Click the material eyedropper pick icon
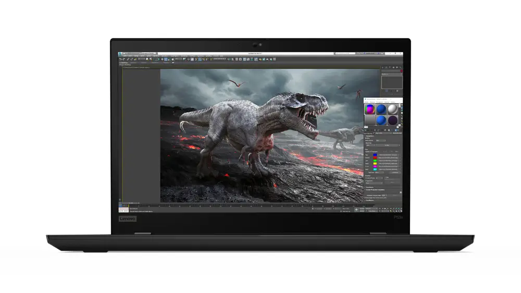Screen dimensions: 521x293 coord(374,133)
